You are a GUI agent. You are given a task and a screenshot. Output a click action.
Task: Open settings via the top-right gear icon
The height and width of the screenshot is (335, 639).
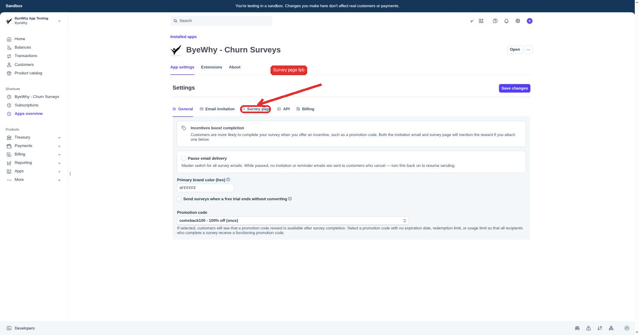point(518,21)
